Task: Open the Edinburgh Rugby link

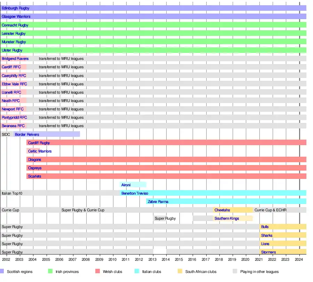Action: click(x=15, y=8)
